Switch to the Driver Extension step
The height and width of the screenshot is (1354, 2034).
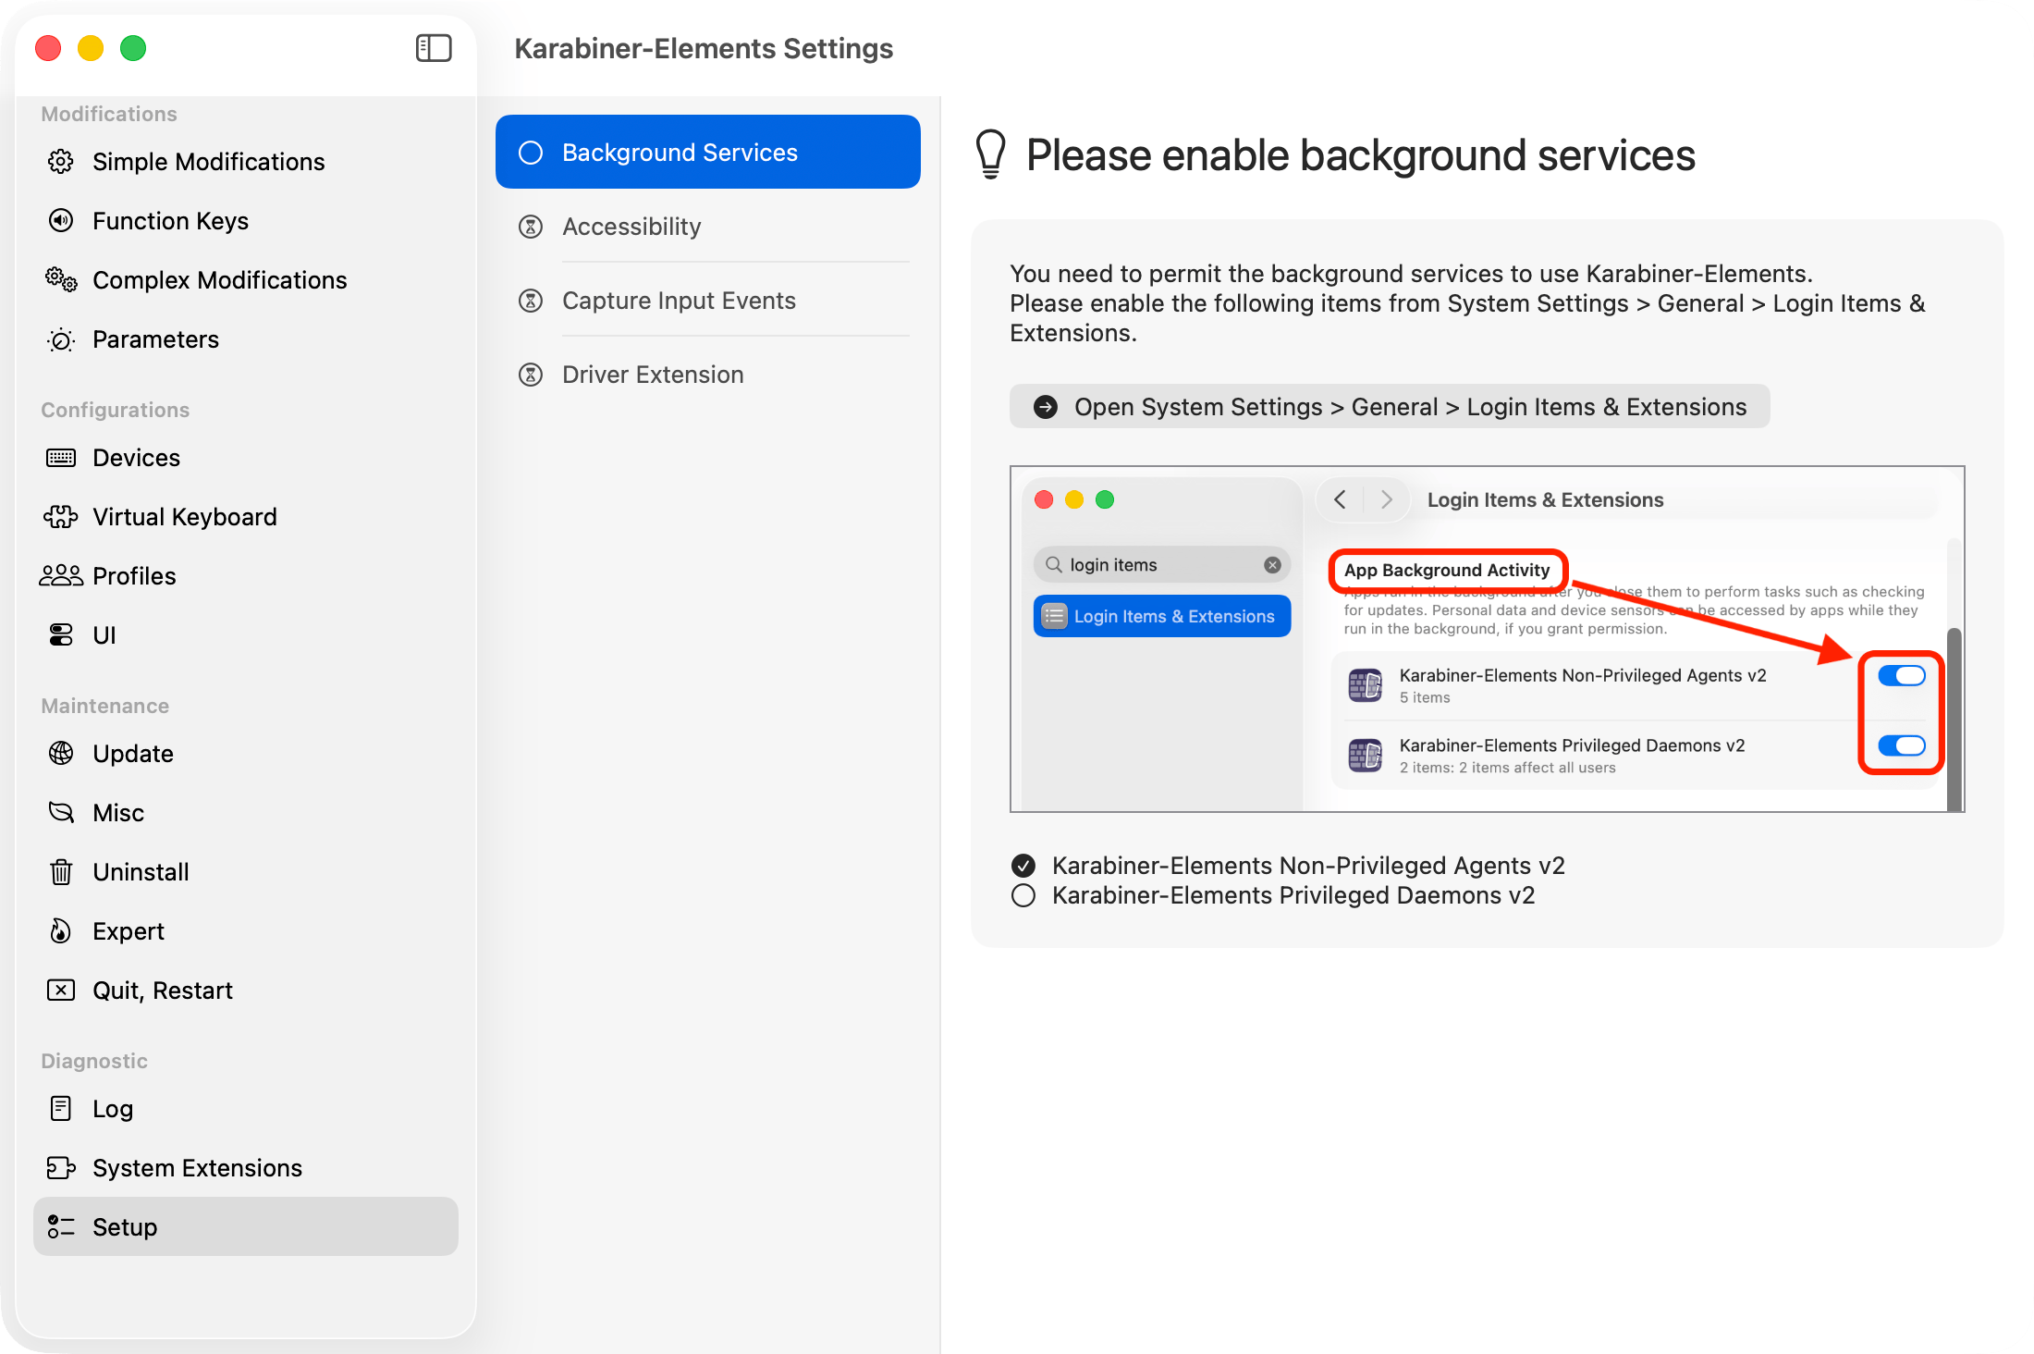click(708, 375)
